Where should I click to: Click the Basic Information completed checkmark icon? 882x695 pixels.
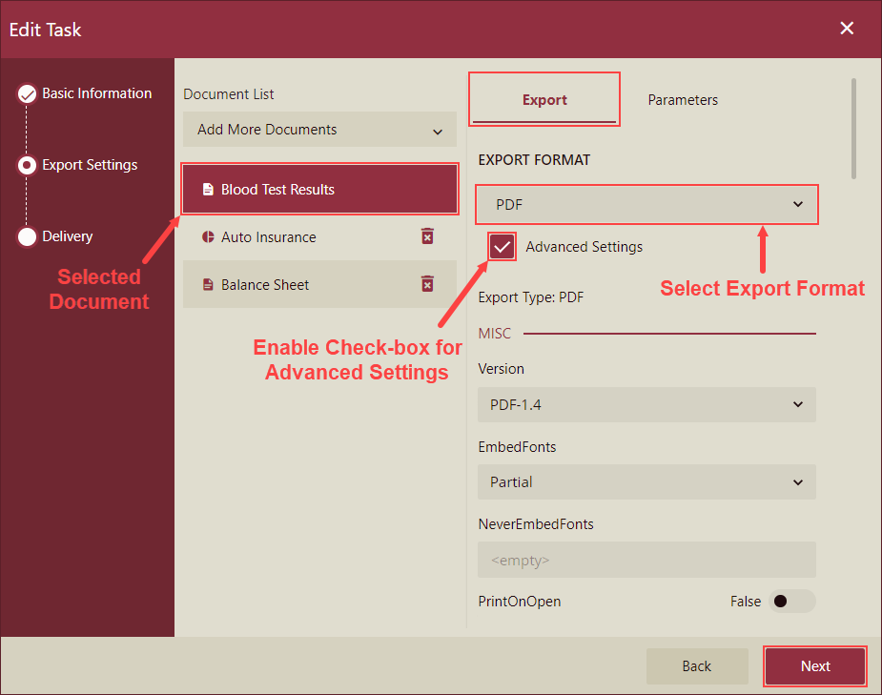click(x=26, y=93)
